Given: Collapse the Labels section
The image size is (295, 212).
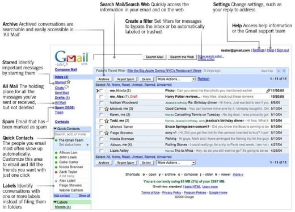Looking at the screenshot, I should click(x=55, y=202).
